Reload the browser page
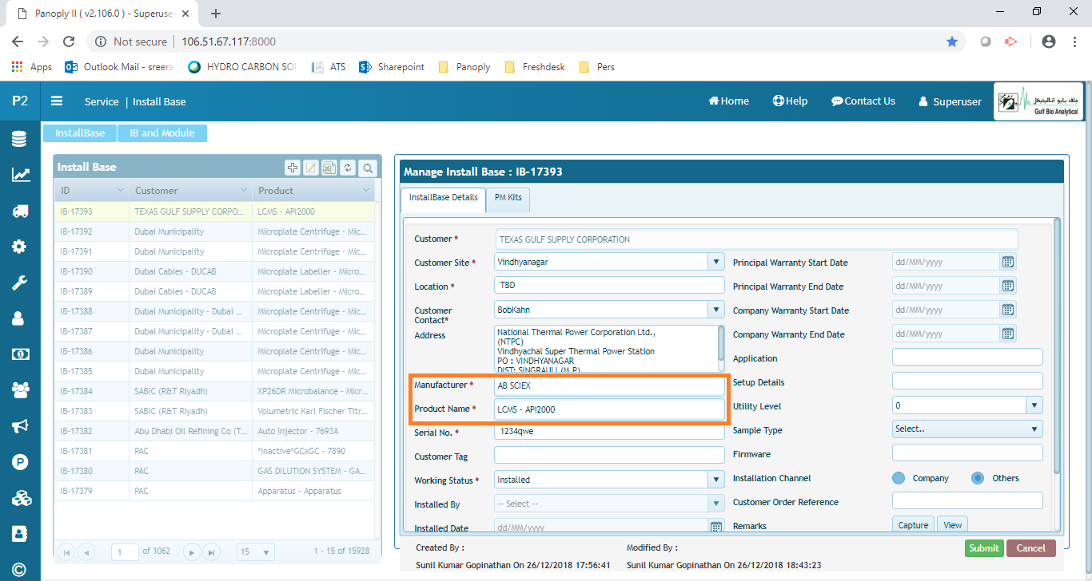 click(69, 41)
